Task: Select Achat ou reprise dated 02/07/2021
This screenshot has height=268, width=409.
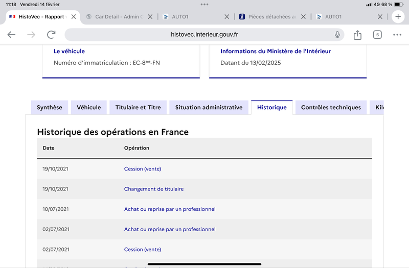Action: point(170,229)
